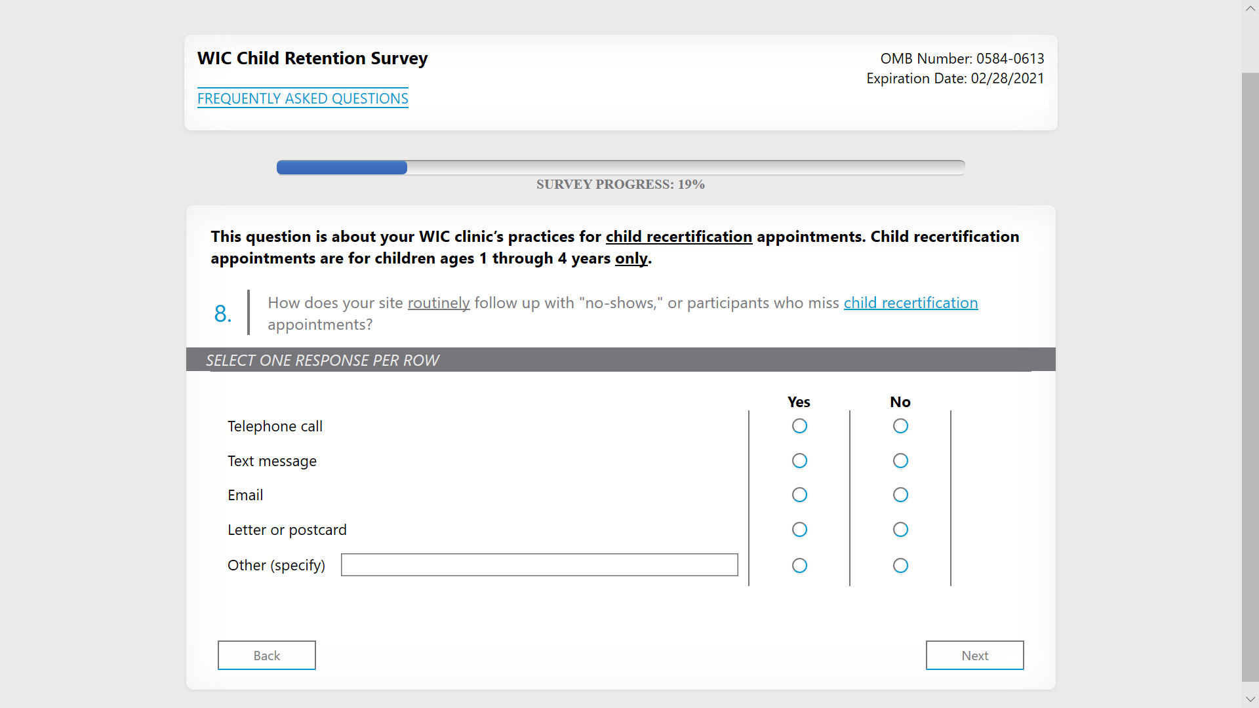Open Frequently Asked Questions link

(302, 98)
